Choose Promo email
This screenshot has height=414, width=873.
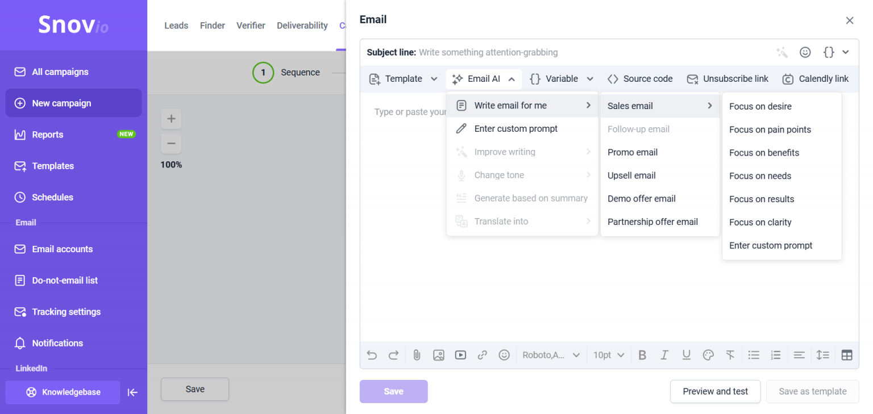[660, 152]
